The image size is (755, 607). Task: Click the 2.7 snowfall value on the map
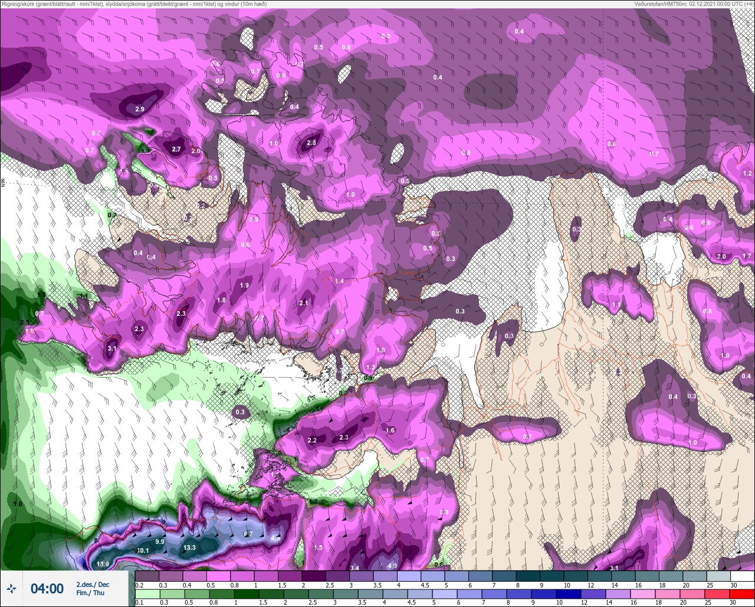(176, 149)
